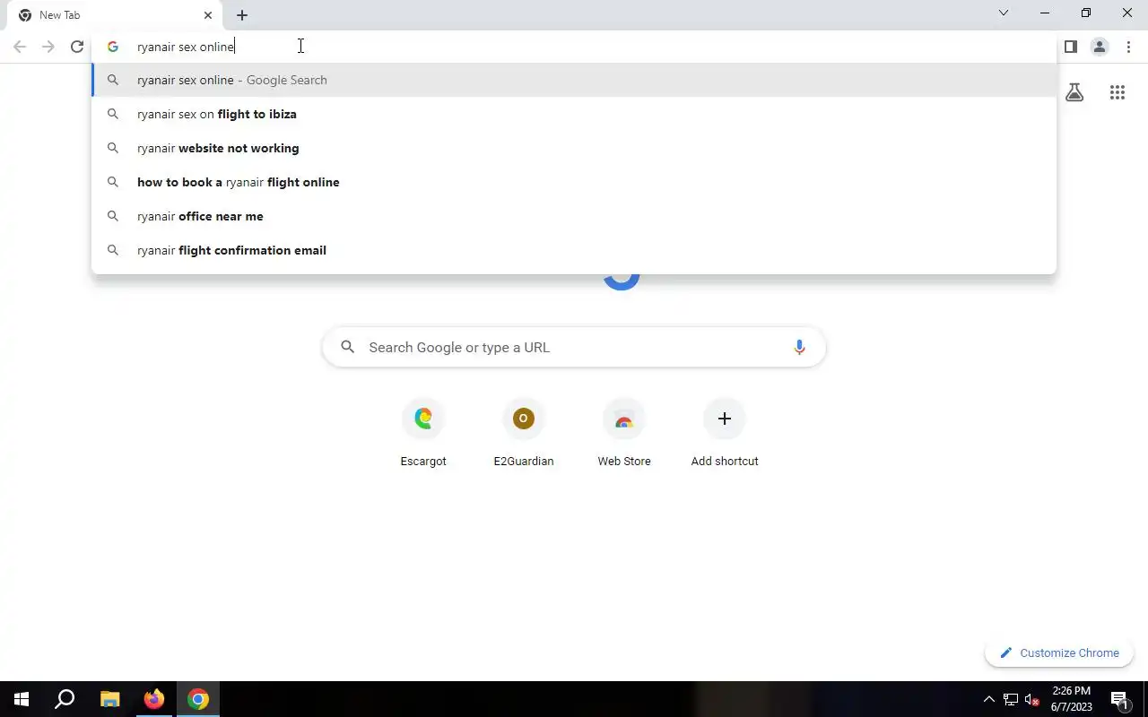Reload the page with the refresh icon

tap(77, 47)
